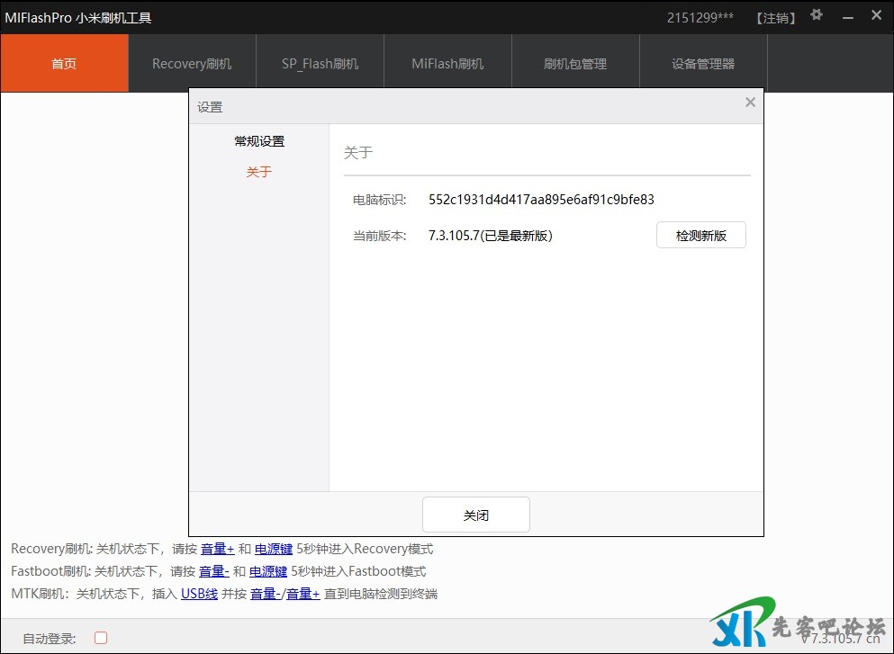Image resolution: width=894 pixels, height=654 pixels.
Task: Open the Recovery刷机 tab
Action: click(192, 64)
